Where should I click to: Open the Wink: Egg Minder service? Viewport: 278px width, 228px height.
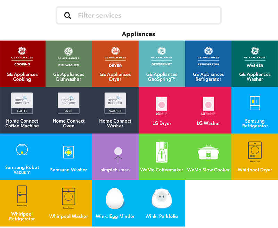pyautogui.click(x=115, y=203)
